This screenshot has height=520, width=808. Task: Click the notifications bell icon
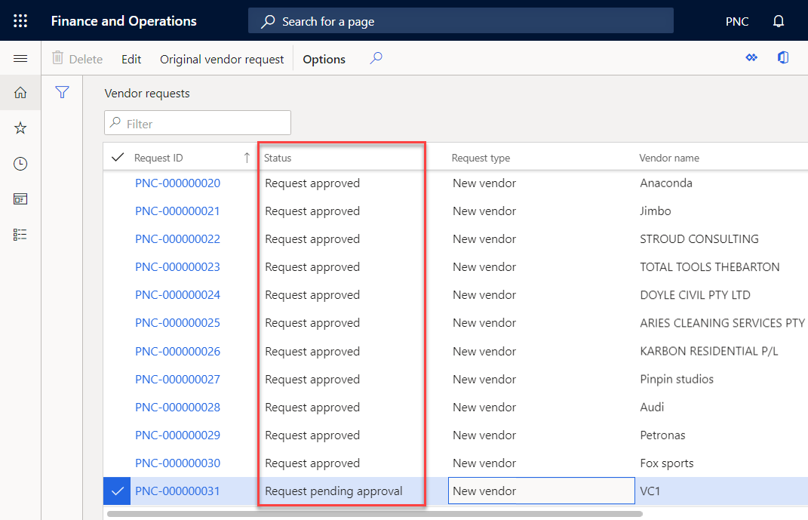pyautogui.click(x=779, y=21)
